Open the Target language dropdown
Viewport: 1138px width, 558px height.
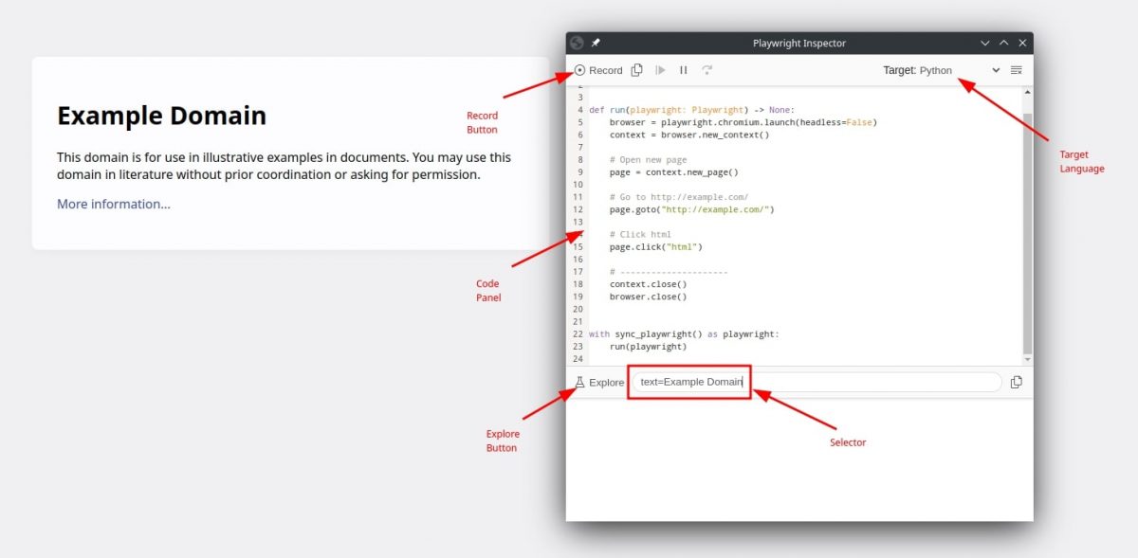pyautogui.click(x=995, y=69)
